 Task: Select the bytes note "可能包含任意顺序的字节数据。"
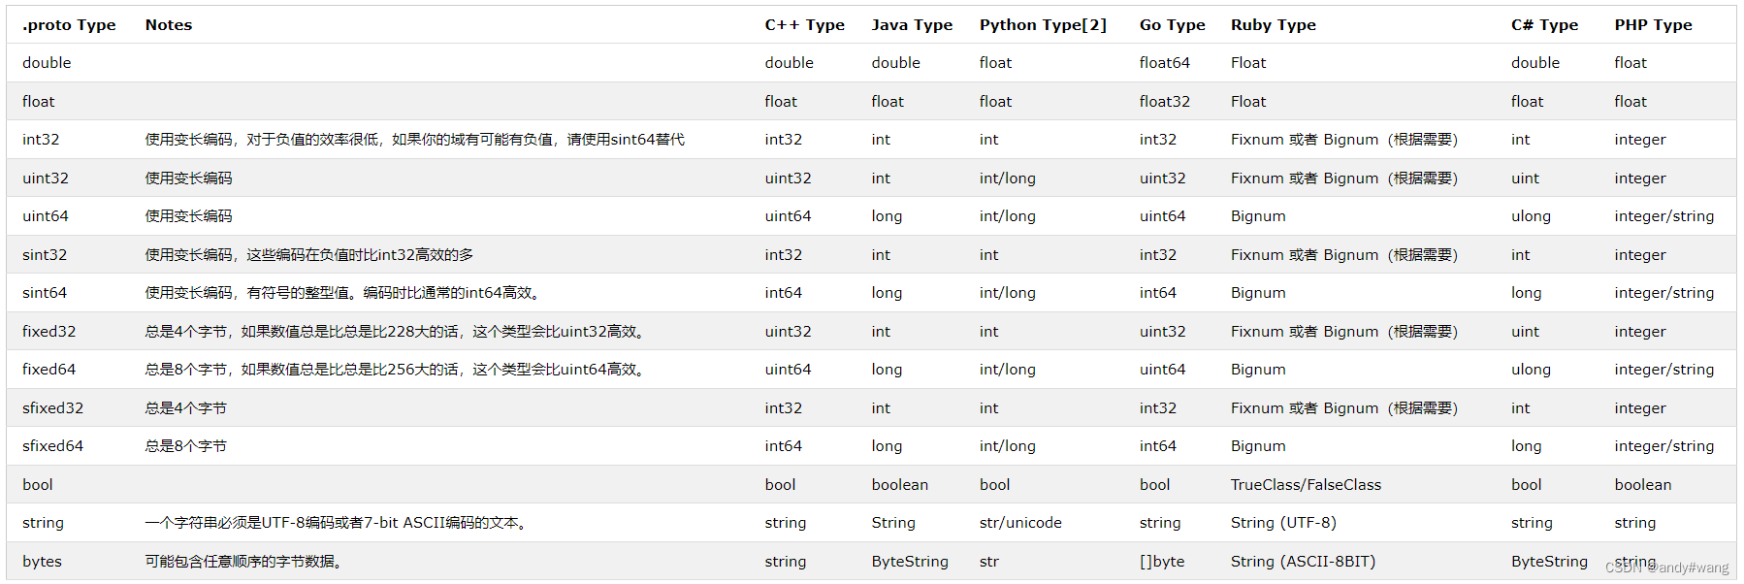click(x=243, y=562)
